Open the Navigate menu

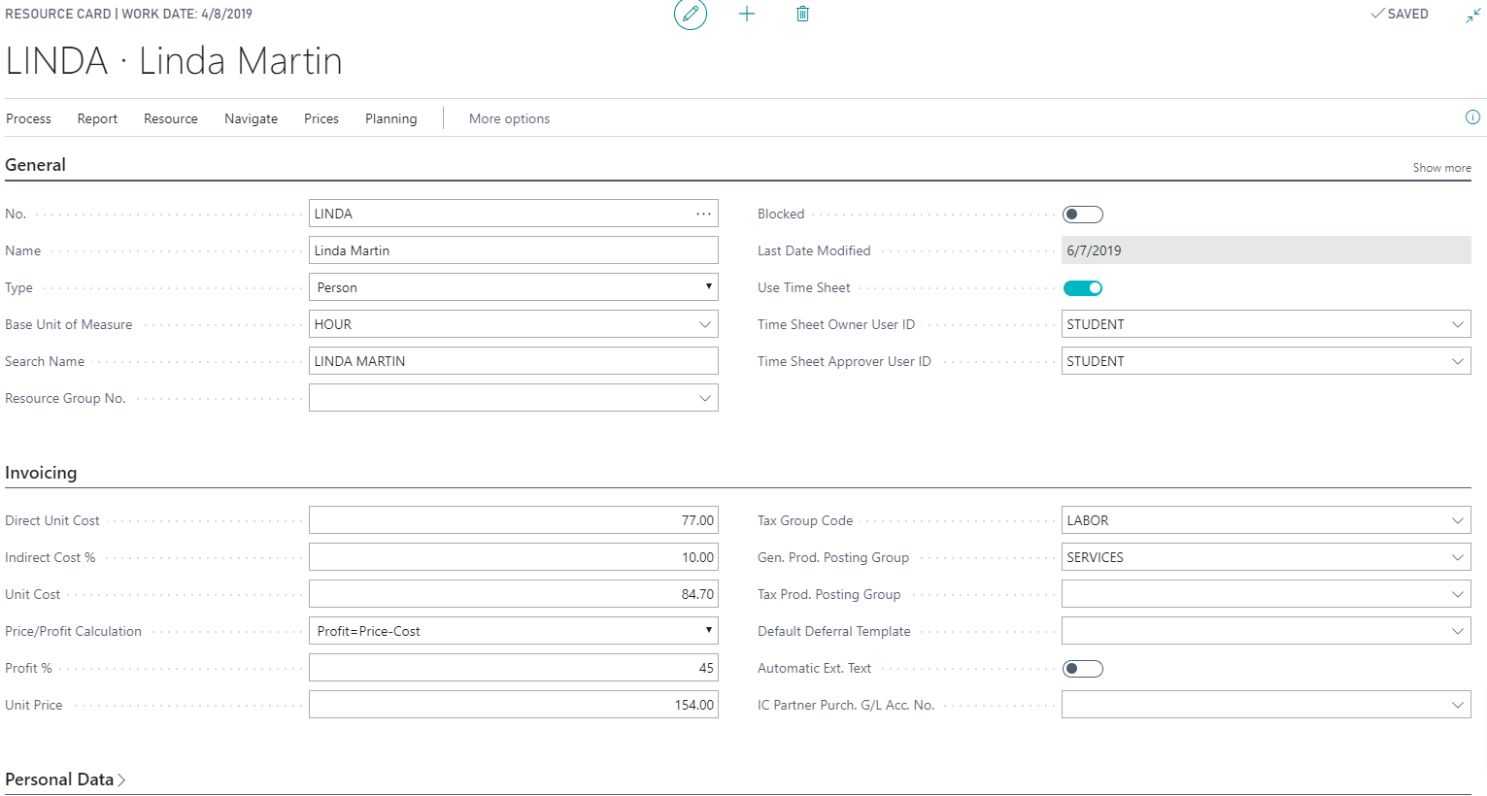click(251, 118)
